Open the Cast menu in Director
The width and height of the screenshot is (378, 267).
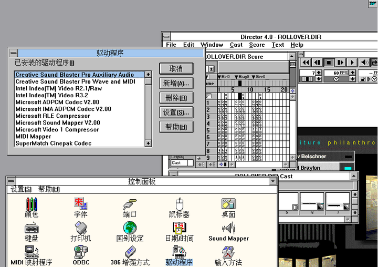point(236,45)
